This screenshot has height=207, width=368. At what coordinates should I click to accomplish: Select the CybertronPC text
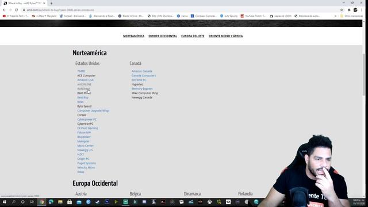(85, 124)
